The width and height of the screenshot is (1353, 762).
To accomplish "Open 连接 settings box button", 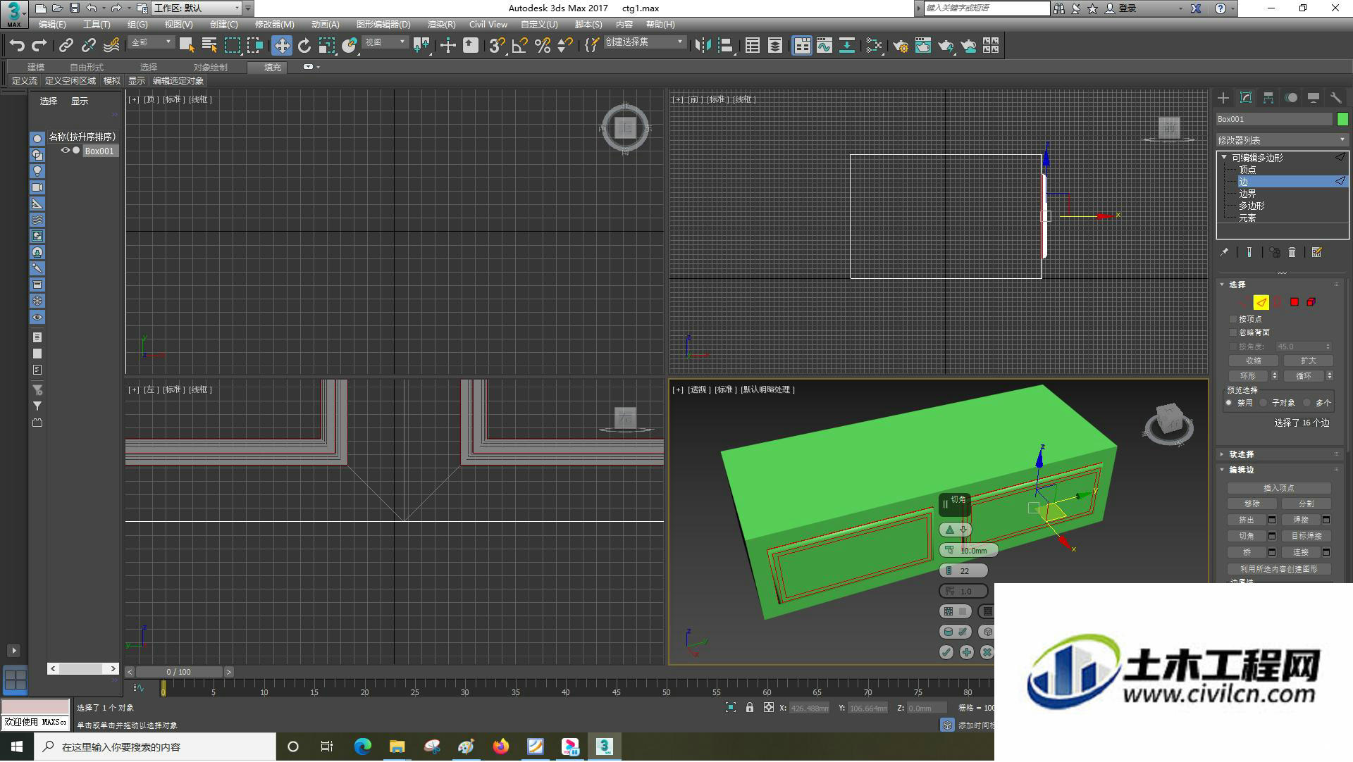I will pos(1326,553).
